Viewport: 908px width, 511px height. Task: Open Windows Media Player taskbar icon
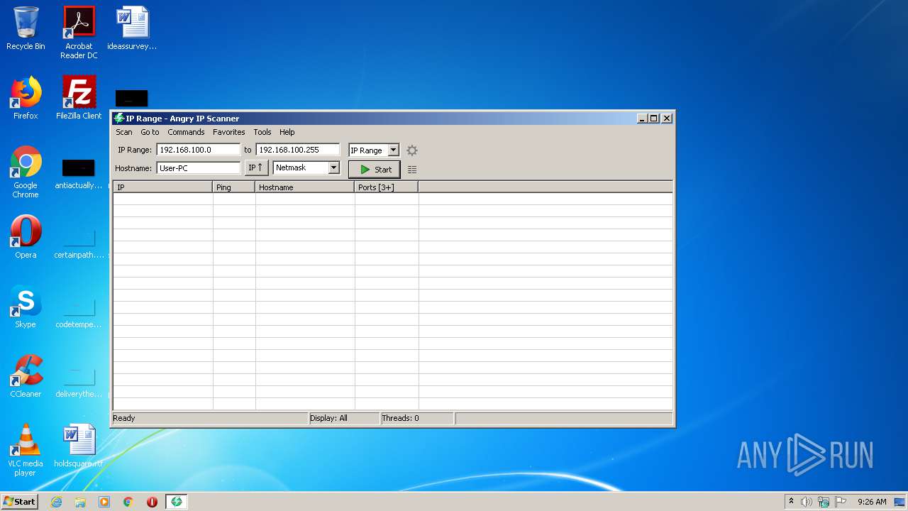104,502
